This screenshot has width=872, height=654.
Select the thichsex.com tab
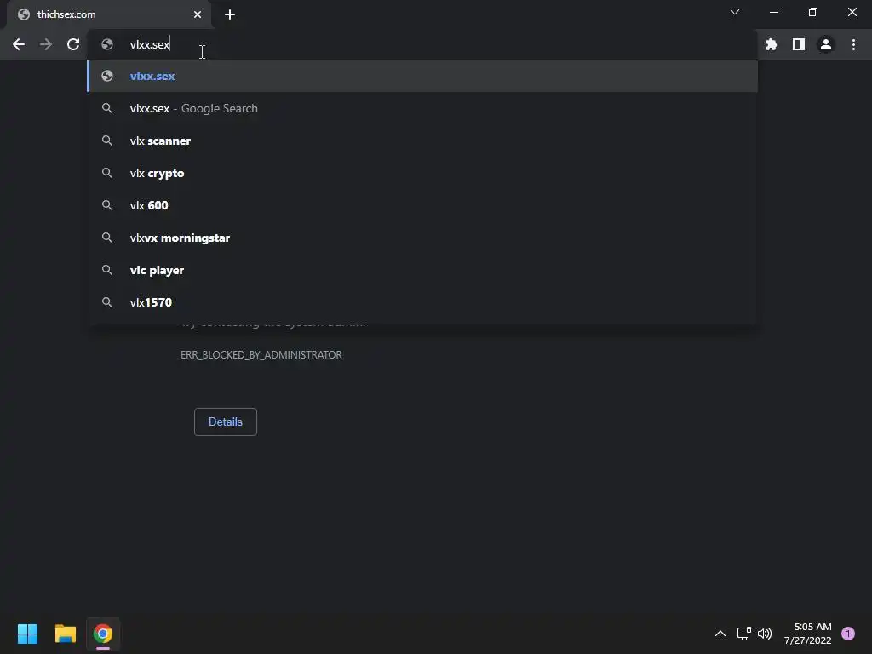pos(109,14)
